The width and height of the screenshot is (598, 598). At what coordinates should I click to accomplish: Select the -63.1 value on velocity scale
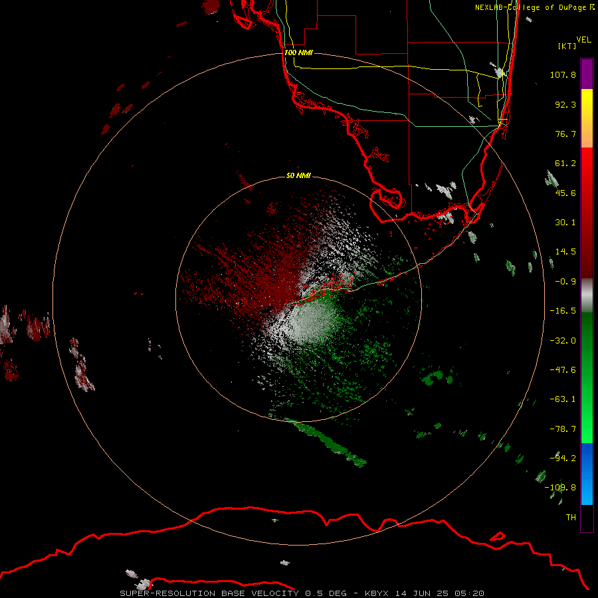pyautogui.click(x=563, y=399)
